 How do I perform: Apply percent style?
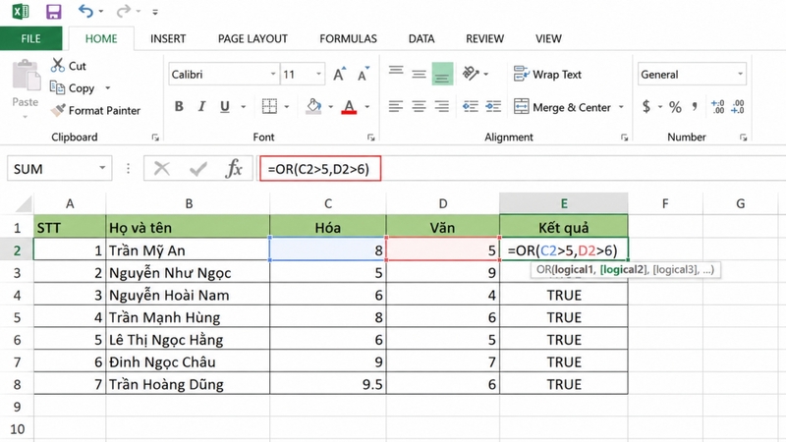[x=675, y=106]
